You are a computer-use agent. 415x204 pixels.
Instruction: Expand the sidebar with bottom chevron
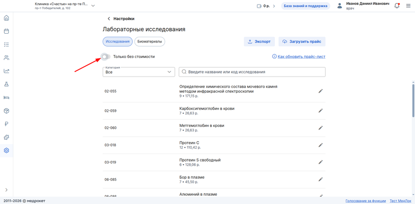[x=6, y=190]
